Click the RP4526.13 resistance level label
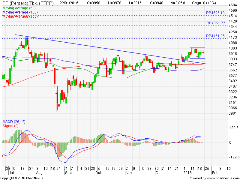Screen dimensions: 240x180 click(215, 13)
